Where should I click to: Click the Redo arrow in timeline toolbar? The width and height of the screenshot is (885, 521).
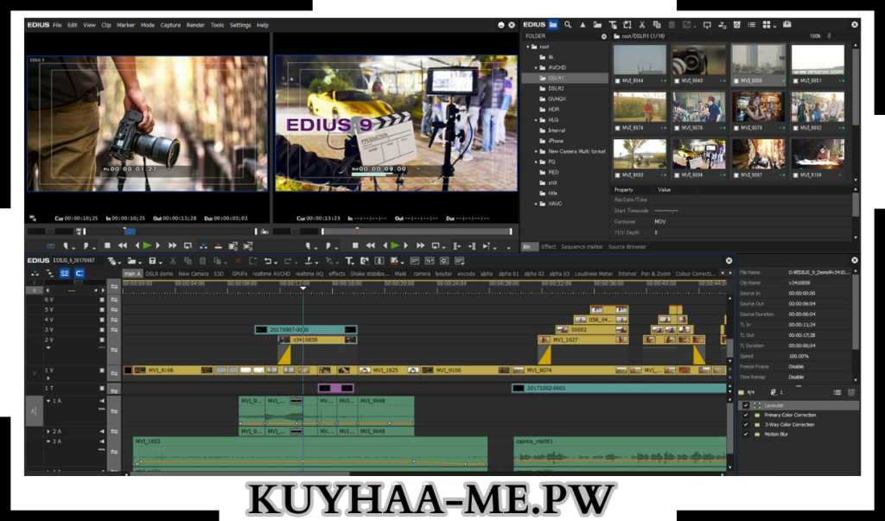(288, 261)
